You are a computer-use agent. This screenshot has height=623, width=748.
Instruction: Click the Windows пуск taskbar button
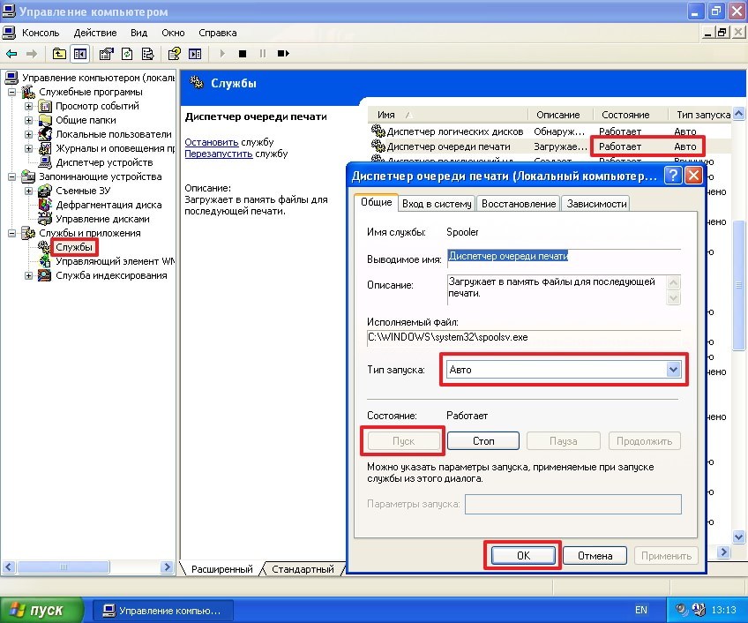pos(35,609)
